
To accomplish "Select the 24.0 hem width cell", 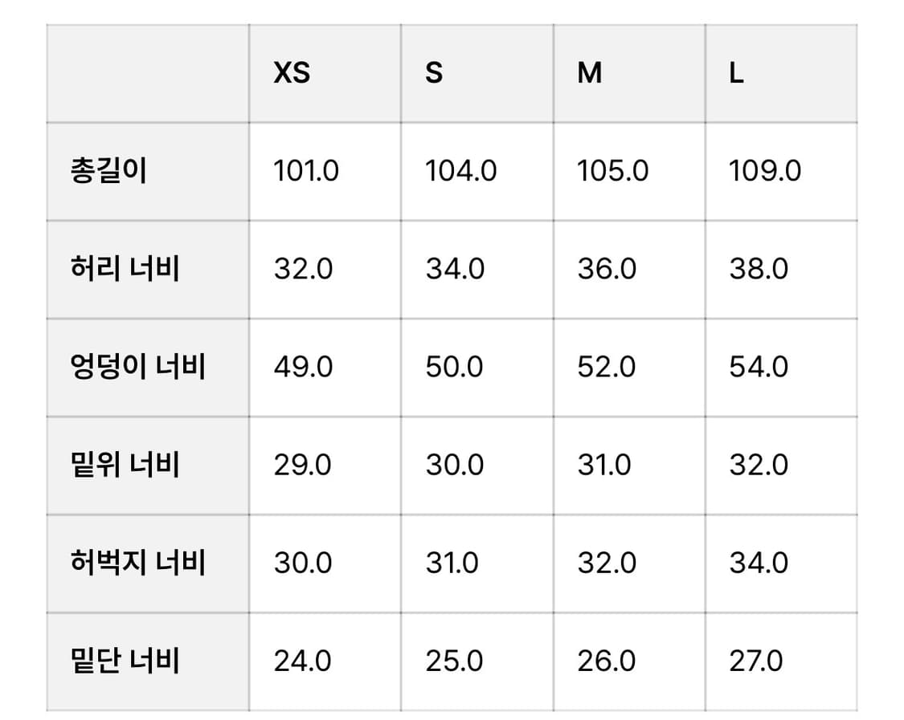I will coord(302,661).
